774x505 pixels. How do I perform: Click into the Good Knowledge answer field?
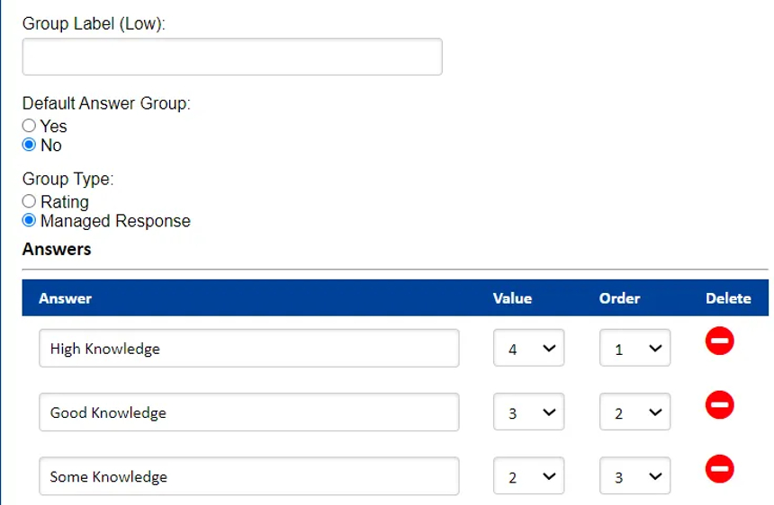click(x=248, y=413)
